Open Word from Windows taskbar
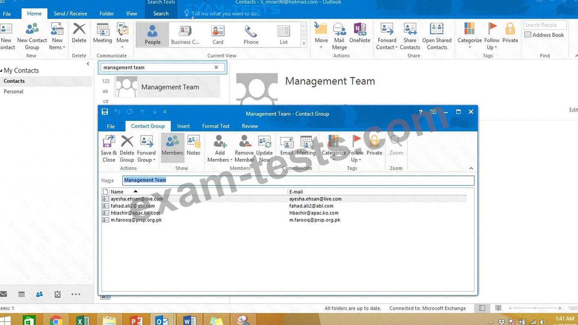The height and width of the screenshot is (325, 578). 189,320
